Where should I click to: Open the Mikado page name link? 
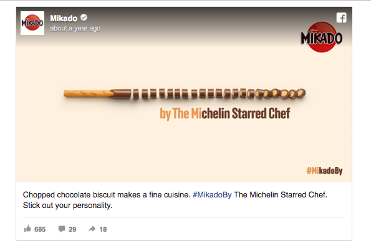coord(64,18)
